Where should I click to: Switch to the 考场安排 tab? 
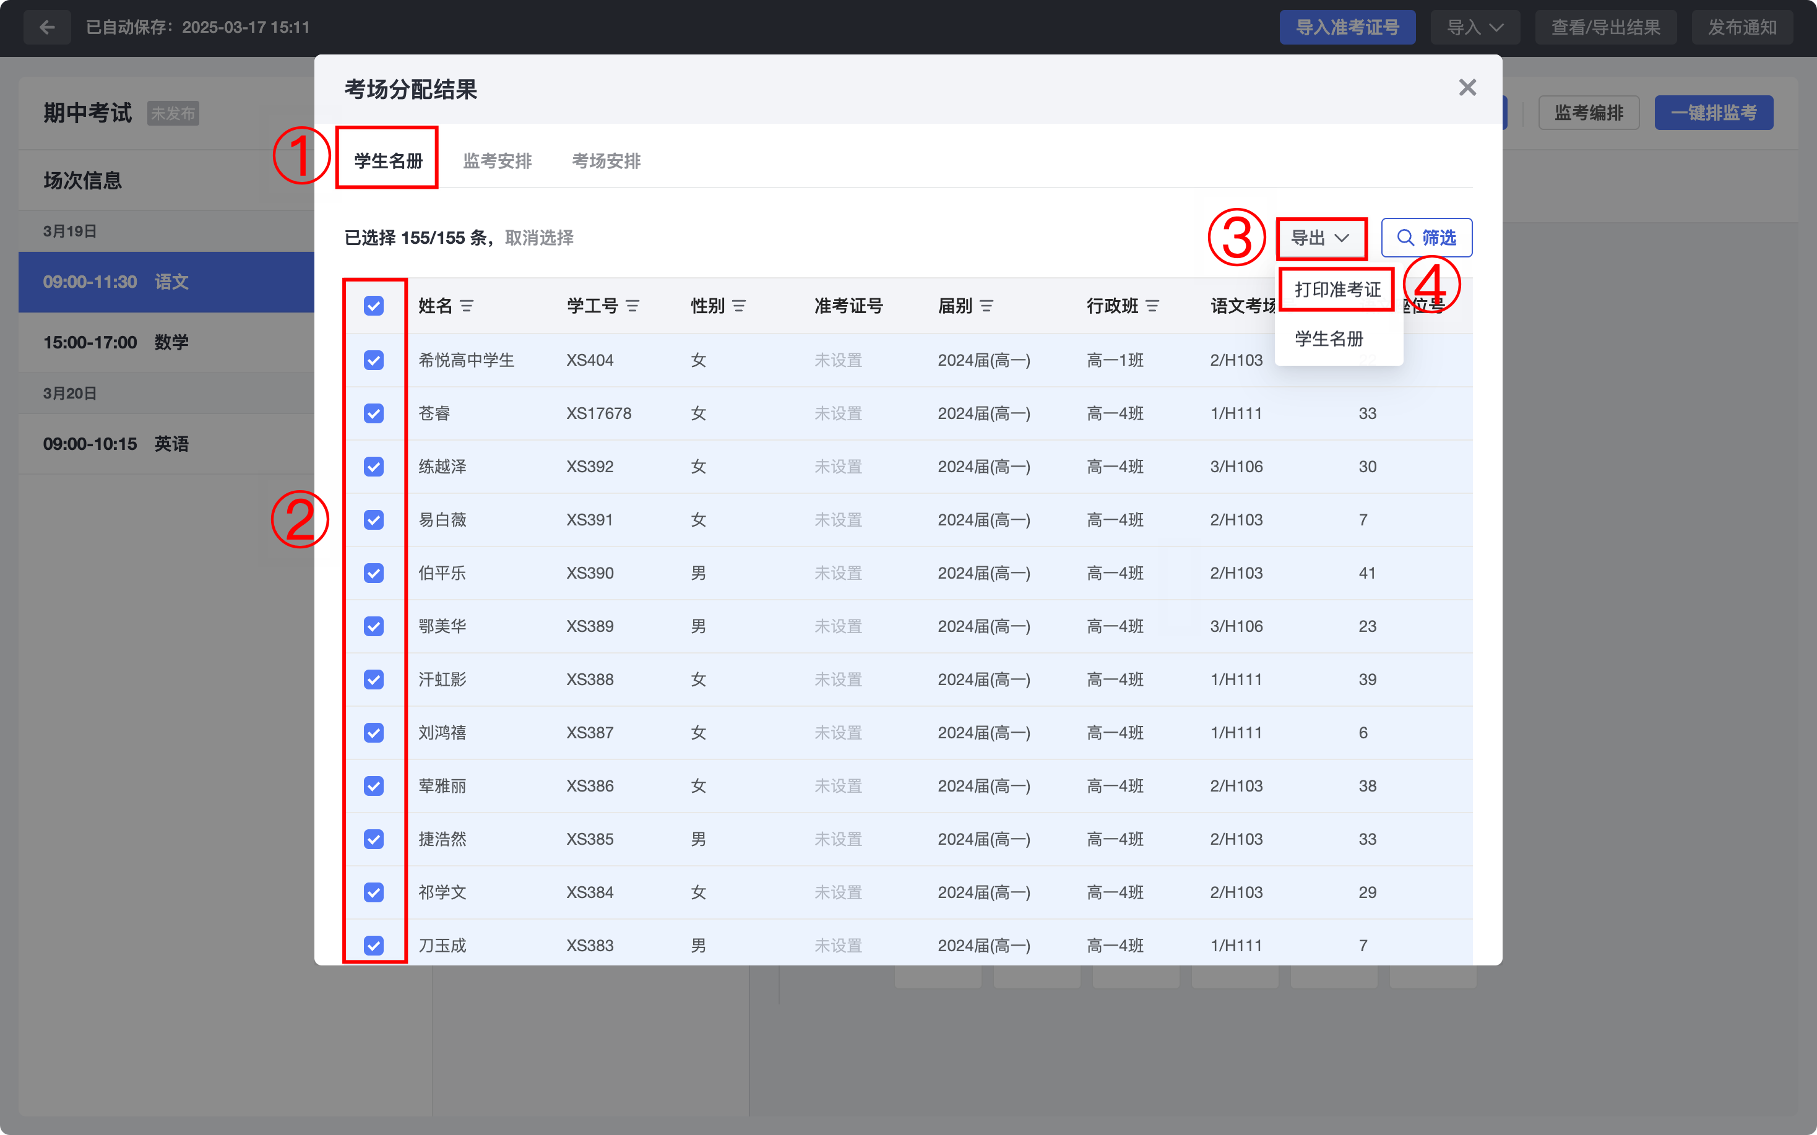point(606,161)
